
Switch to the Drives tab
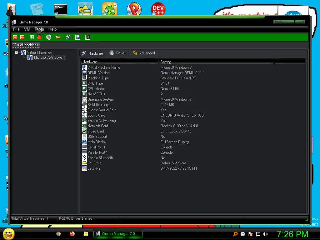(118, 53)
